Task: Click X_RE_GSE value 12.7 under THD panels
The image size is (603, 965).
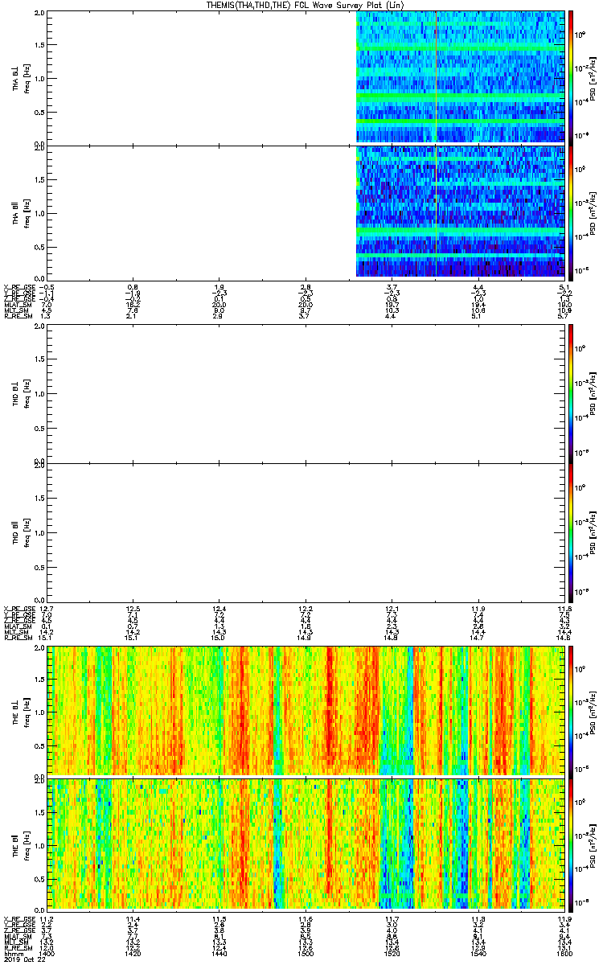Action: pos(47,607)
